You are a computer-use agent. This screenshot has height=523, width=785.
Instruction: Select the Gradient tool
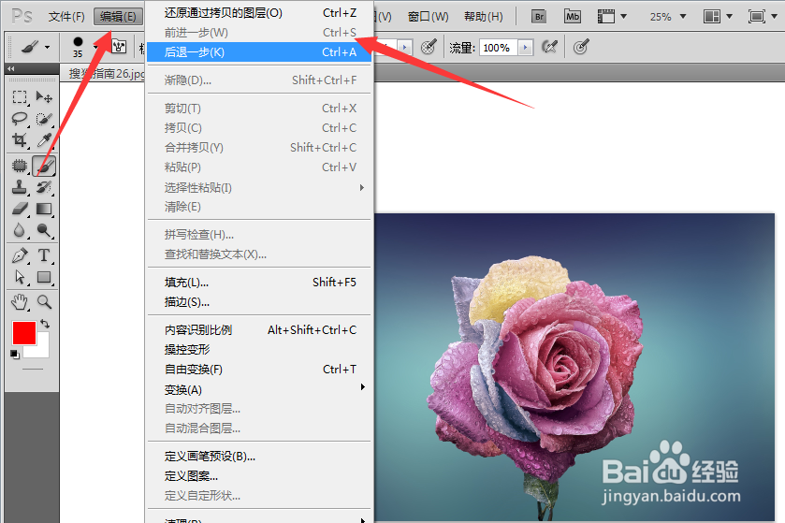pyautogui.click(x=44, y=209)
